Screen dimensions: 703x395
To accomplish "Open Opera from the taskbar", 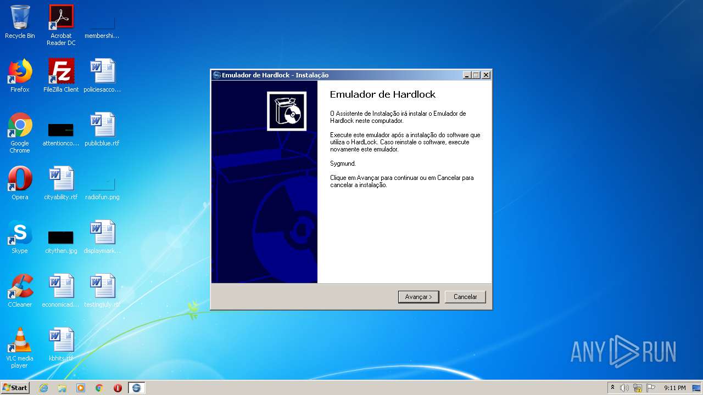I will [118, 388].
